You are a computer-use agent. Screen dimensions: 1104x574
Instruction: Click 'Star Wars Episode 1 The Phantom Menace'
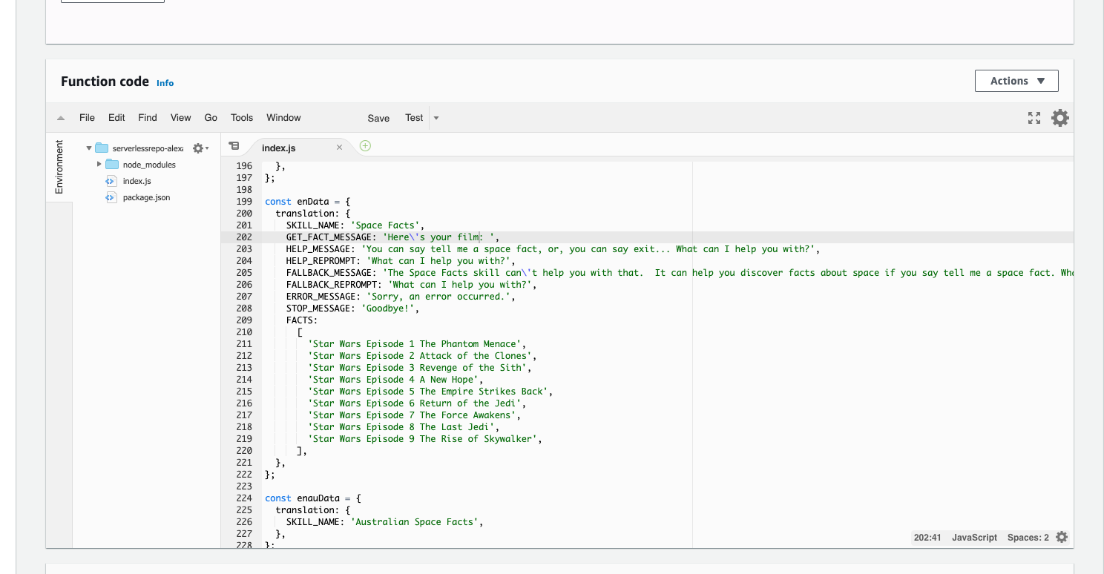[x=416, y=344]
